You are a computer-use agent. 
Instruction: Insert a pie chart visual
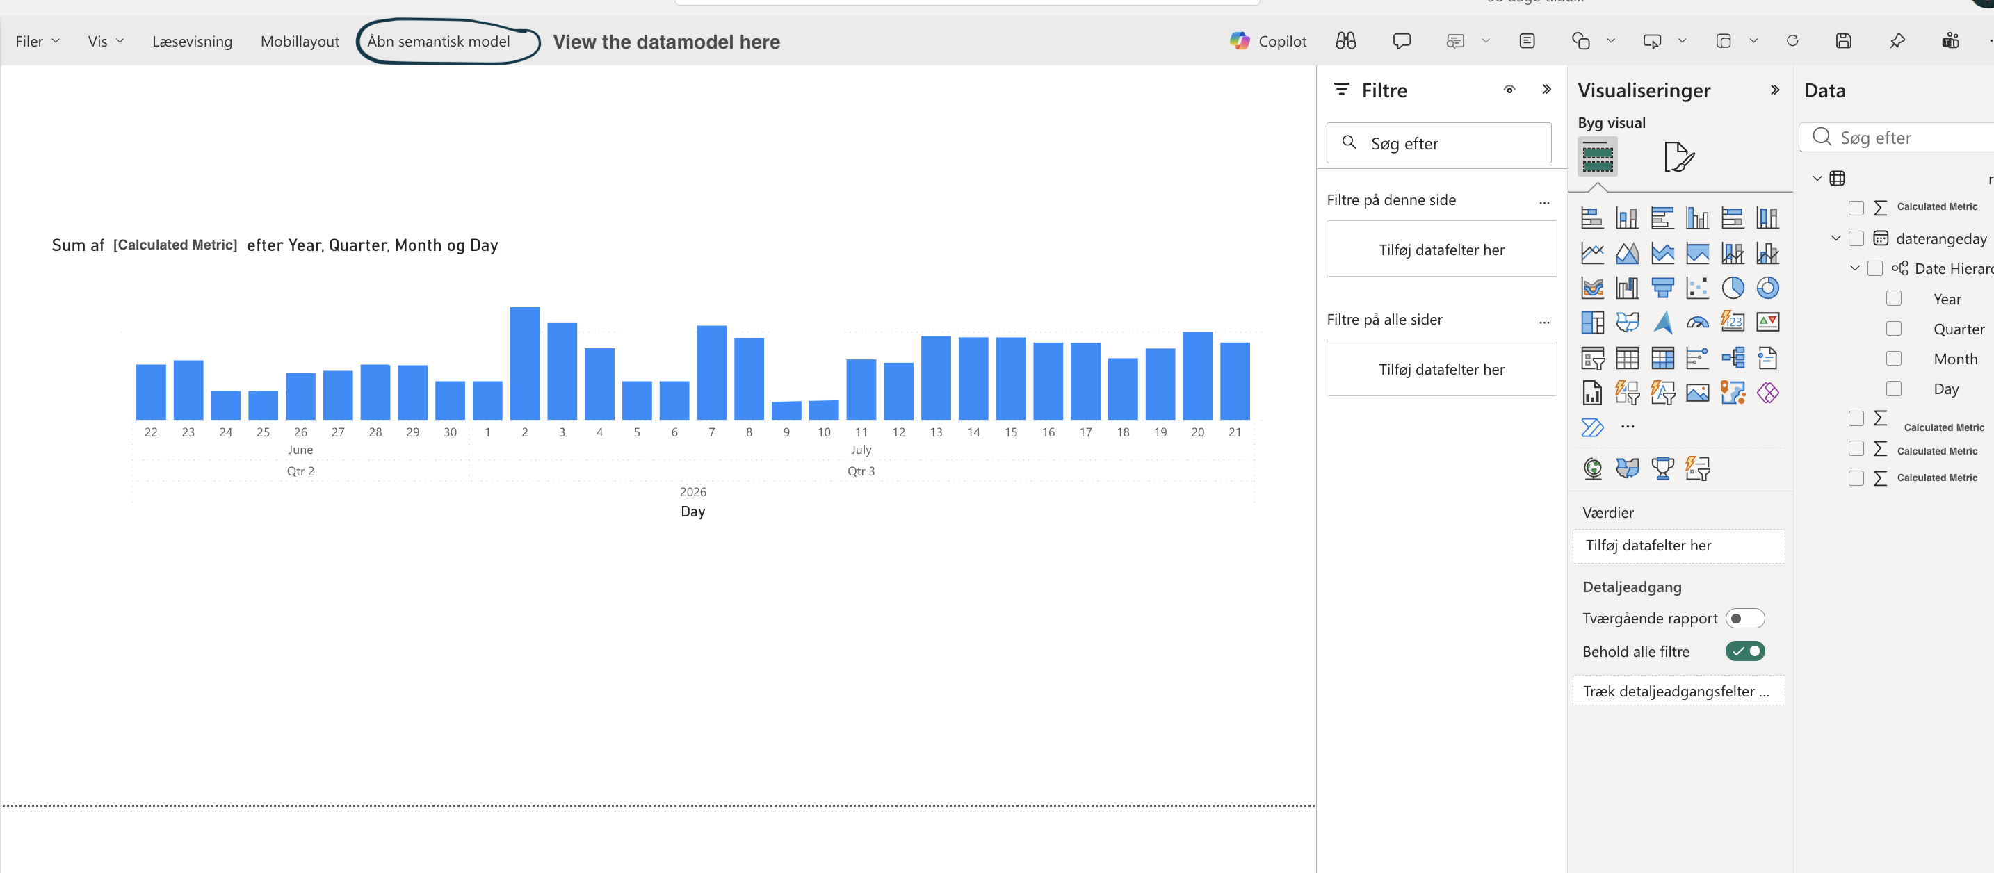pos(1733,288)
